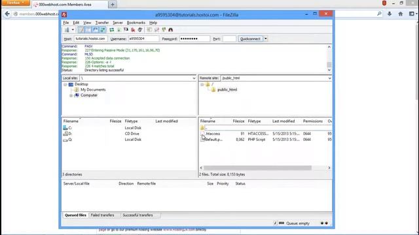Image resolution: width=419 pixels, height=235 pixels.
Task: Sort remote files by Permissions column
Action: coord(313,121)
